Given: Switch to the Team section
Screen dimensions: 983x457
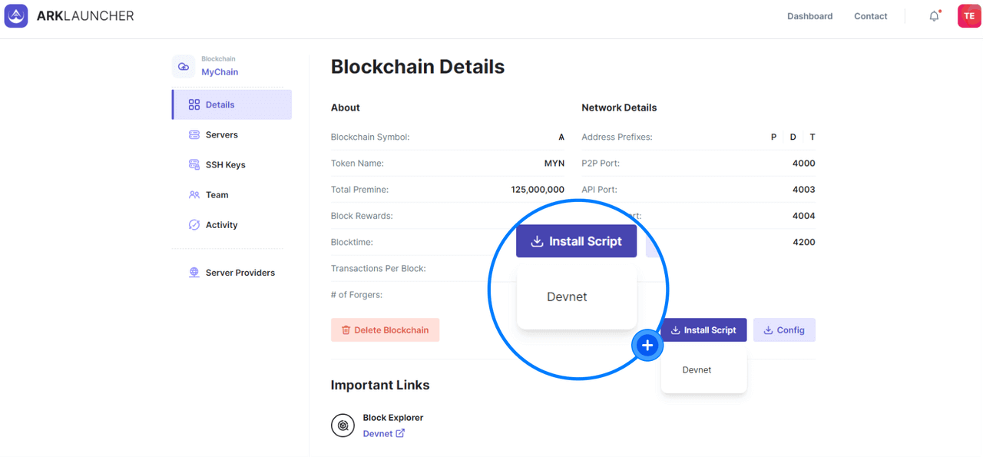Looking at the screenshot, I should click(217, 194).
